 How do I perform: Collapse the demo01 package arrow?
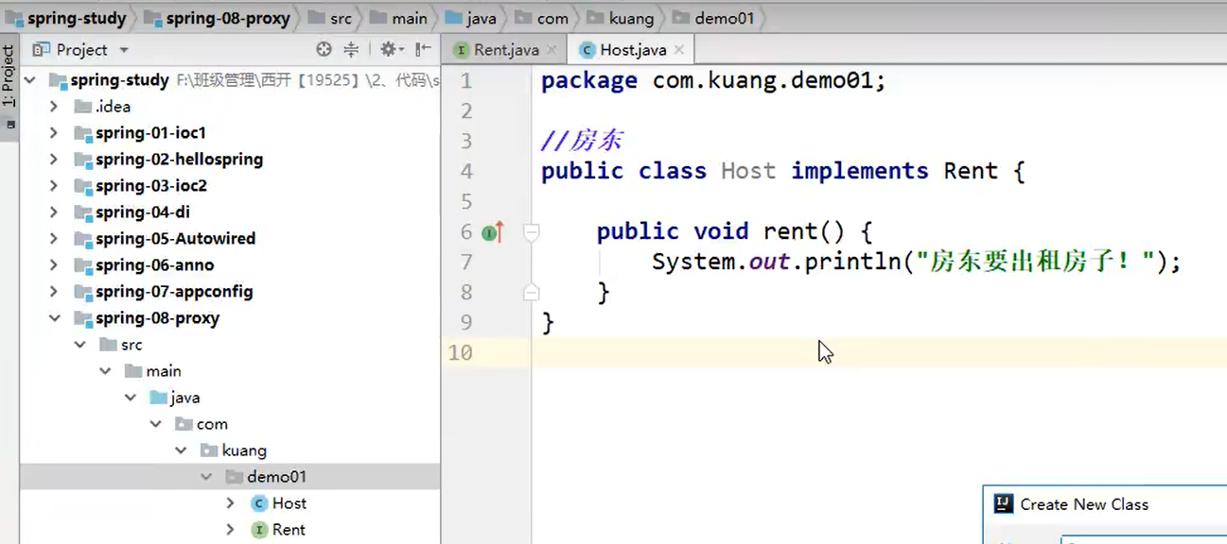(x=207, y=477)
